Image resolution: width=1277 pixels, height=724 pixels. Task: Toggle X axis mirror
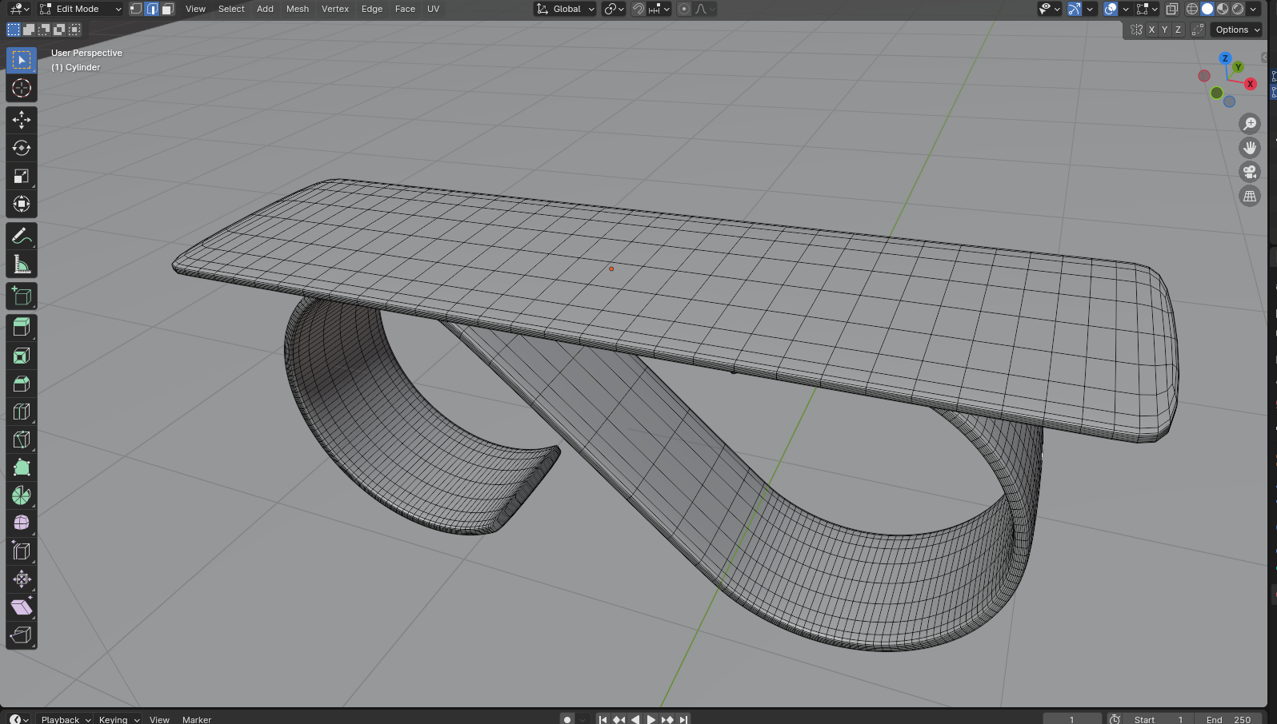pyautogui.click(x=1151, y=30)
